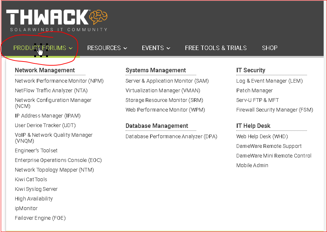
Task: Open Server & Application Monitor (SAM)
Action: coord(167,81)
